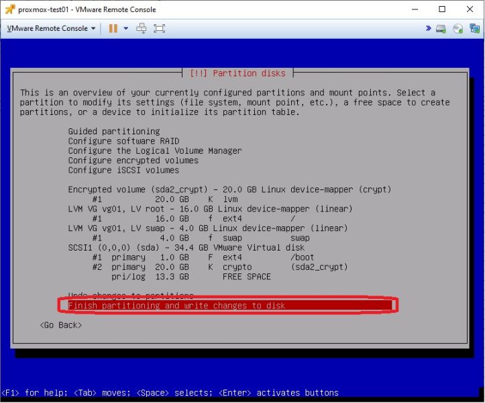Select Configure encrypted volumes

pyautogui.click(x=133, y=161)
